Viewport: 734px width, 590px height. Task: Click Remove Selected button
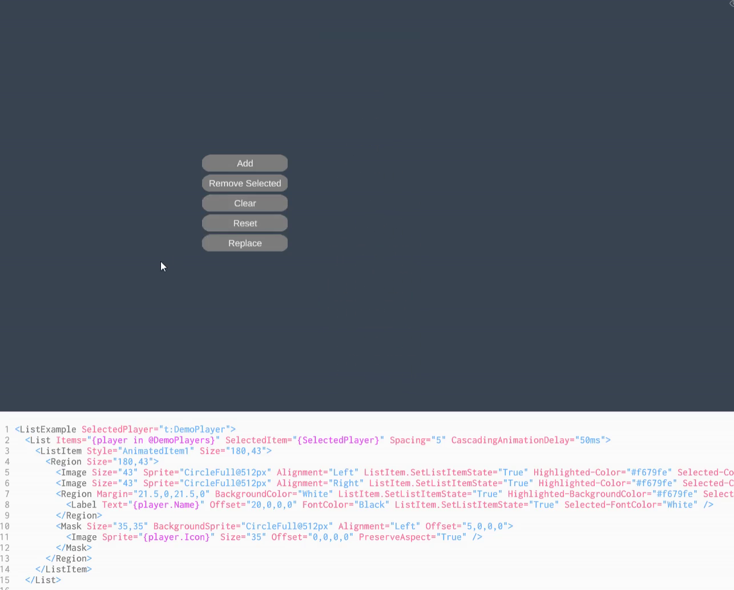coord(245,183)
